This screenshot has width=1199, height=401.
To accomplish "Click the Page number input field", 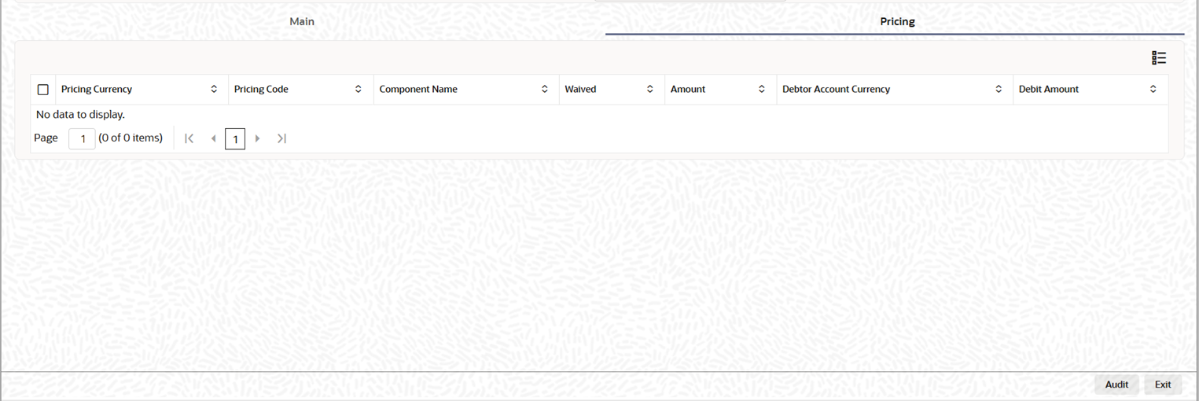I will [82, 139].
